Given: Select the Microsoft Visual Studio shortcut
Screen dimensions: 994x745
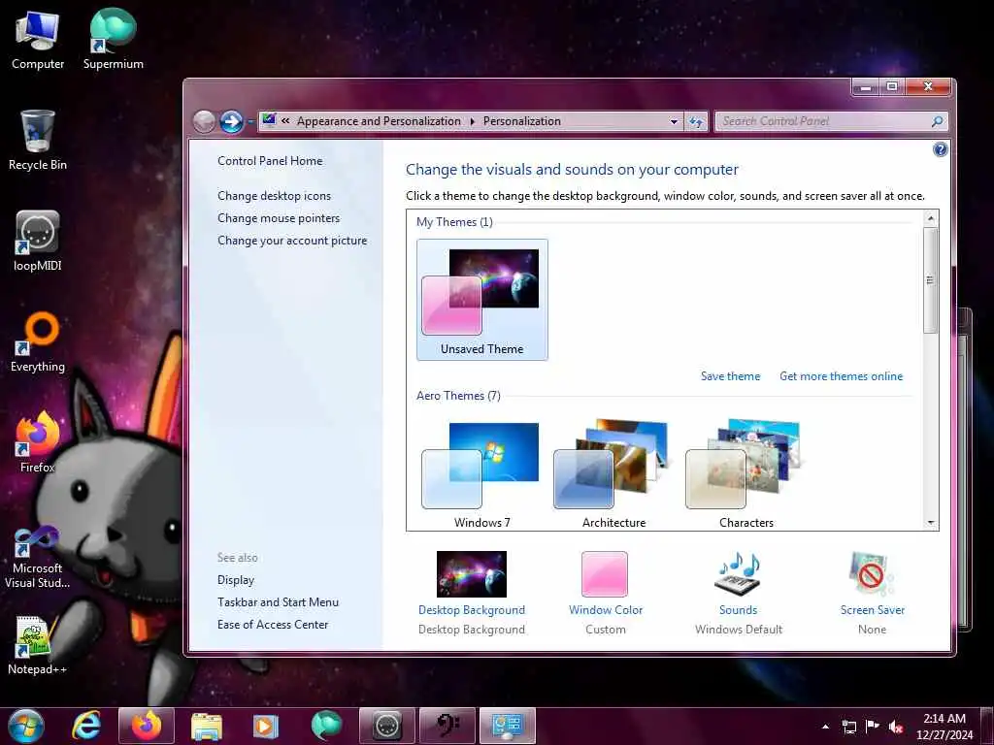Looking at the screenshot, I should click(x=38, y=558).
